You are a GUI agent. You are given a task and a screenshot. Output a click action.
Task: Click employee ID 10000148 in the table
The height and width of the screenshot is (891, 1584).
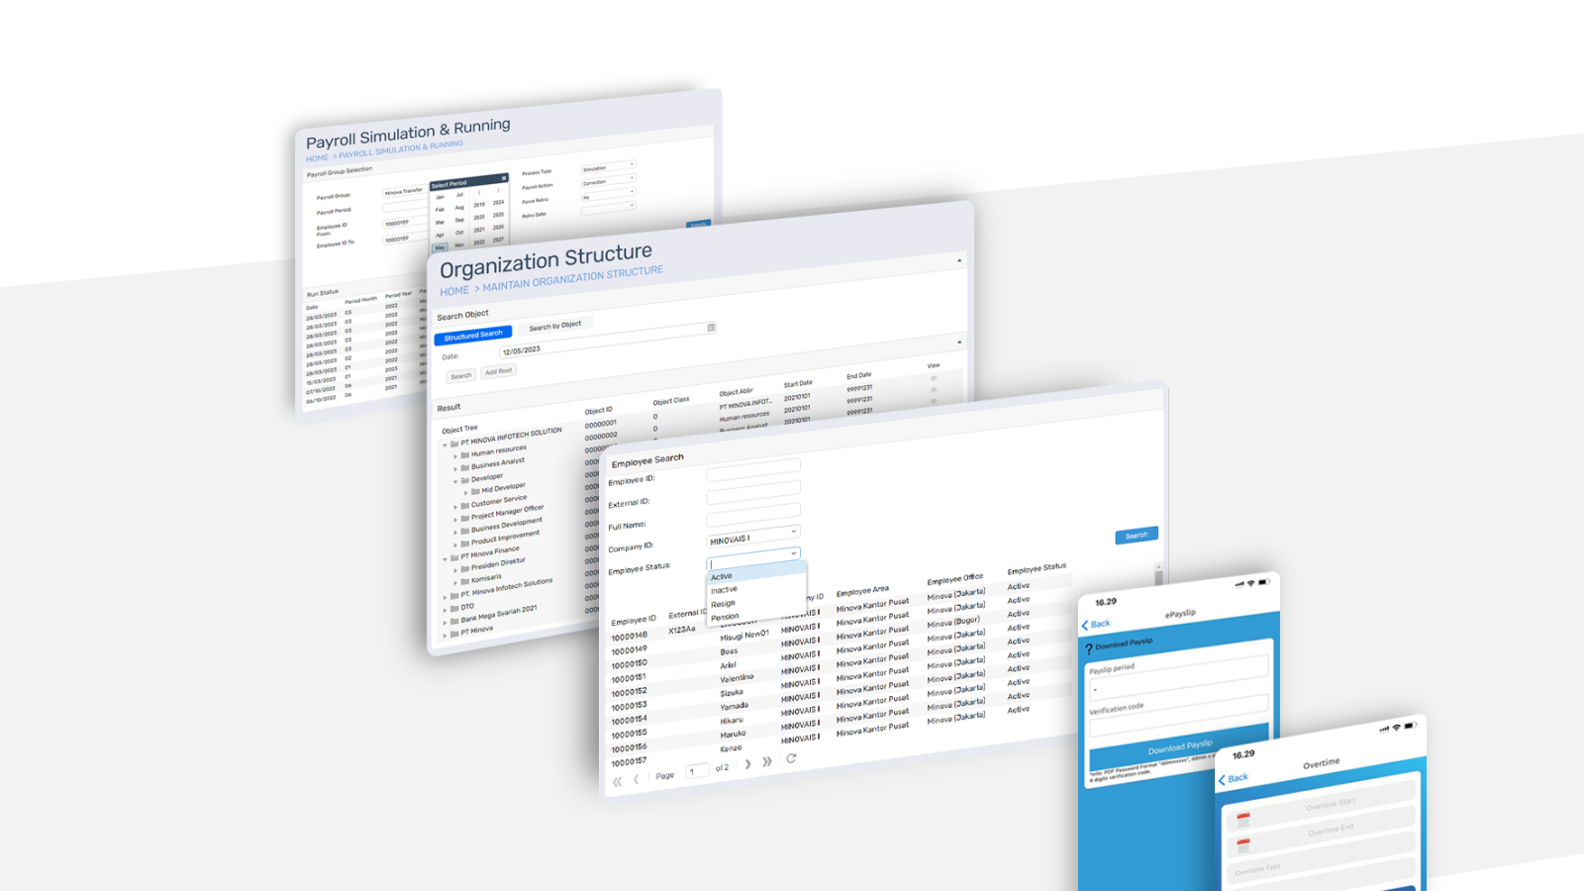point(629,636)
